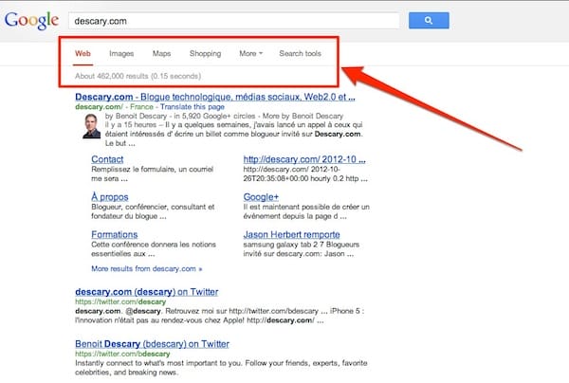
Task: Click the snippet Il est maintenant possible de créer
Action: pyautogui.click(x=306, y=207)
